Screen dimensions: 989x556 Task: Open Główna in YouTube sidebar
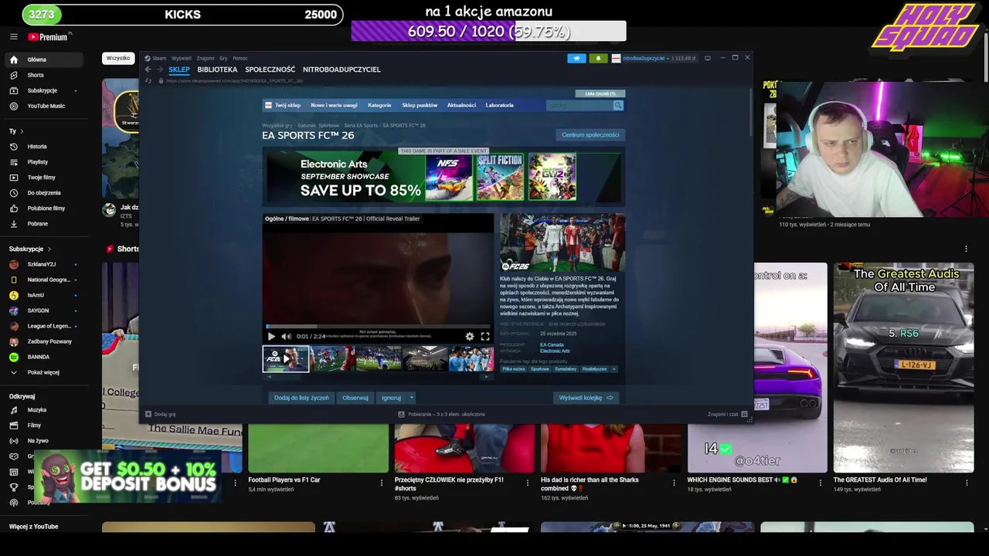[44, 59]
